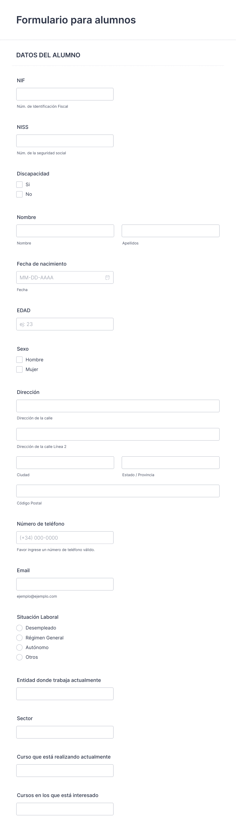Open the date picker calendar icon
Image resolution: width=236 pixels, height=823 pixels.
pos(108,277)
